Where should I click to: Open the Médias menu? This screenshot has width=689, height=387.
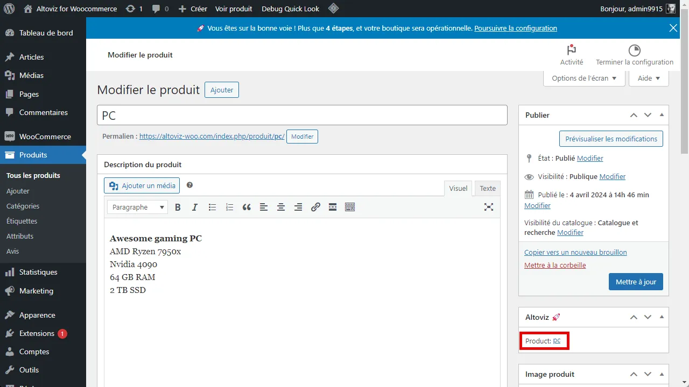43,75
